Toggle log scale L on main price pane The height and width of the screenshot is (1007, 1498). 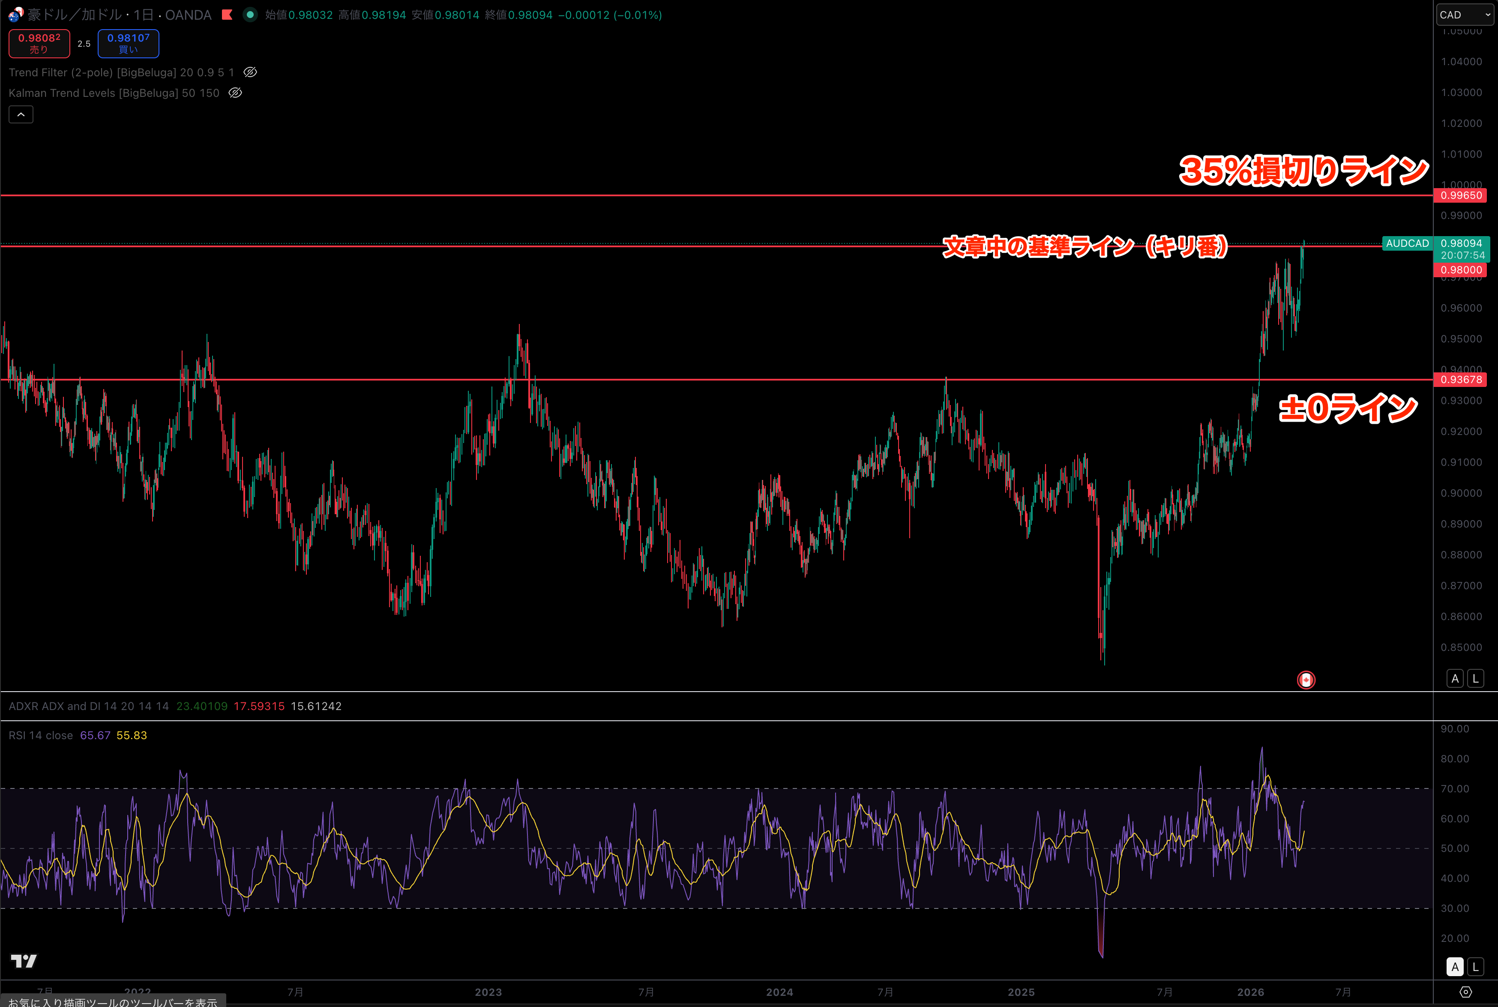1476,678
